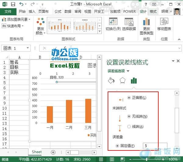Select the 正偏差(L) radio button

coord(129,98)
